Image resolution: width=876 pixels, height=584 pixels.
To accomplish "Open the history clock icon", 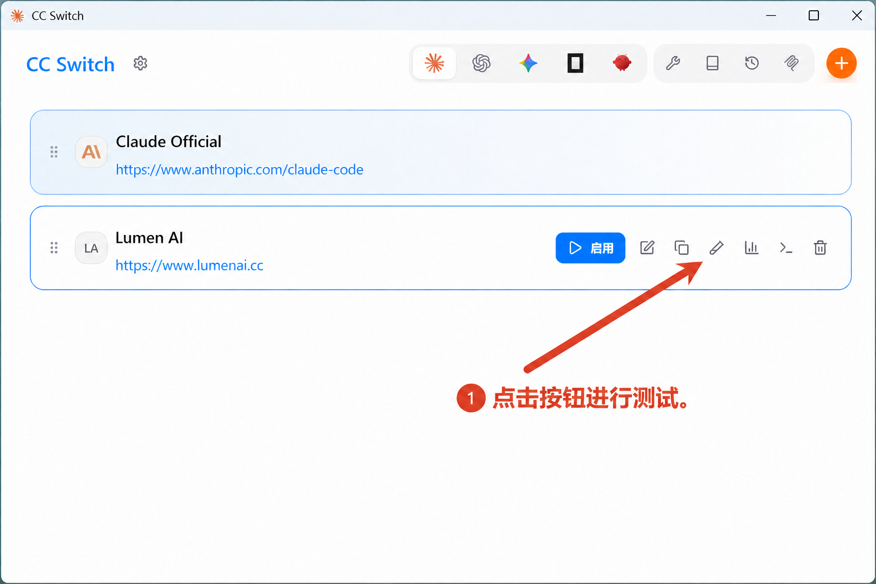I will click(752, 63).
